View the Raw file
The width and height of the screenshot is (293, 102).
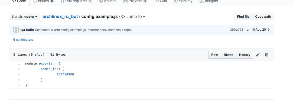pos(214,55)
